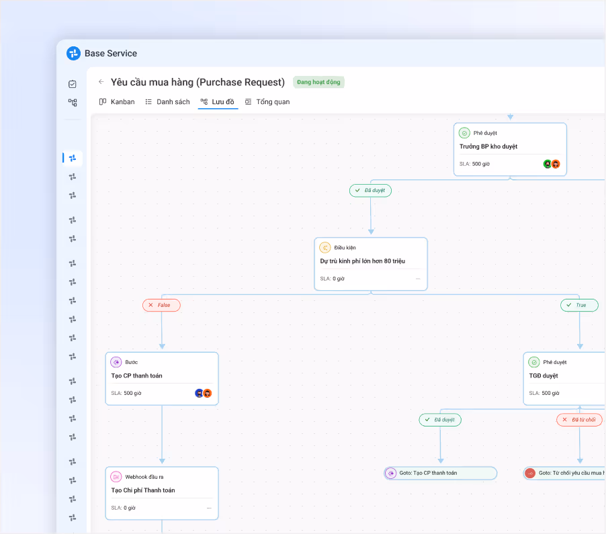Click the Đã duyệt label under Trưởng BP

(x=370, y=191)
